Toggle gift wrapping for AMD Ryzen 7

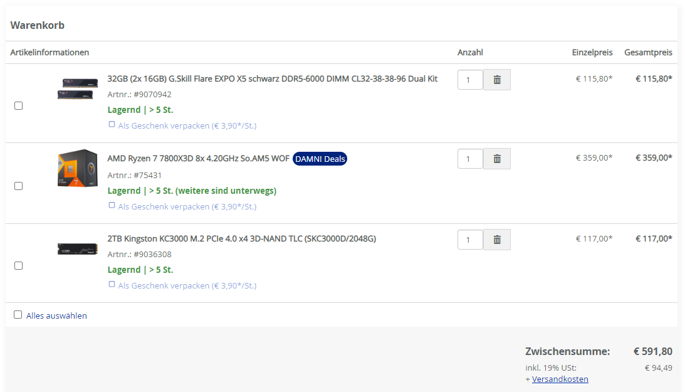point(112,205)
